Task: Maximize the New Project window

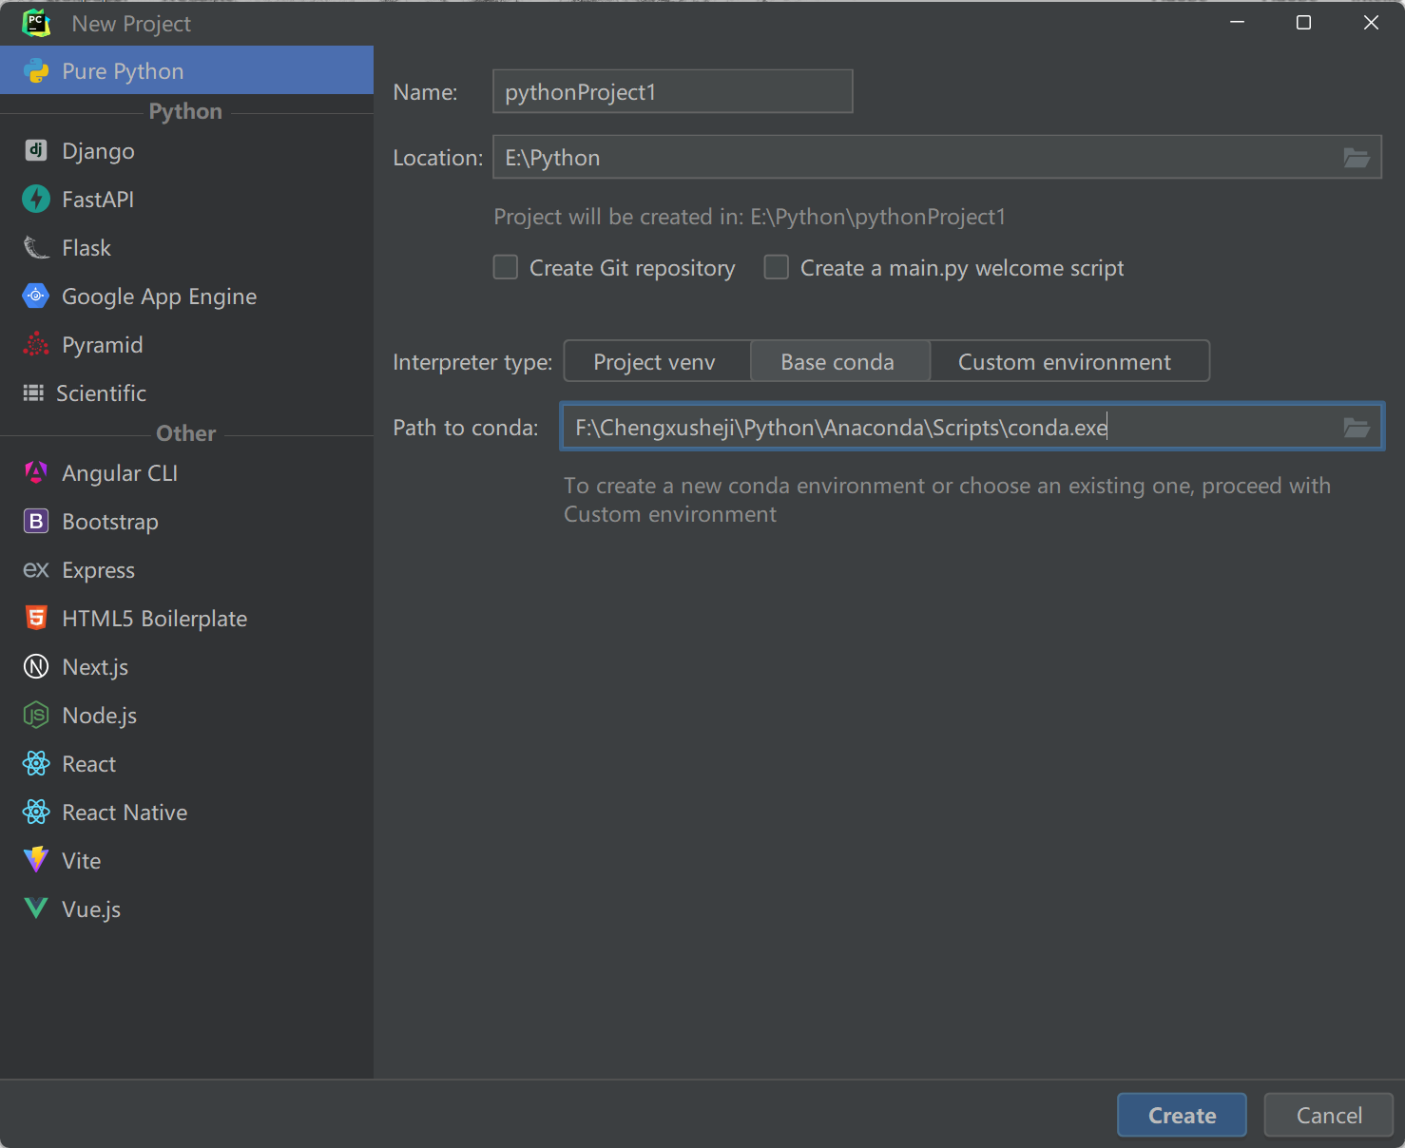Action: 1304,23
